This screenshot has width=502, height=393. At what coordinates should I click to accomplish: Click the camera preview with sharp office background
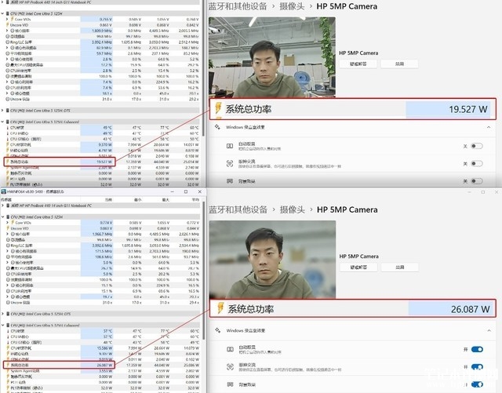pos(272,57)
